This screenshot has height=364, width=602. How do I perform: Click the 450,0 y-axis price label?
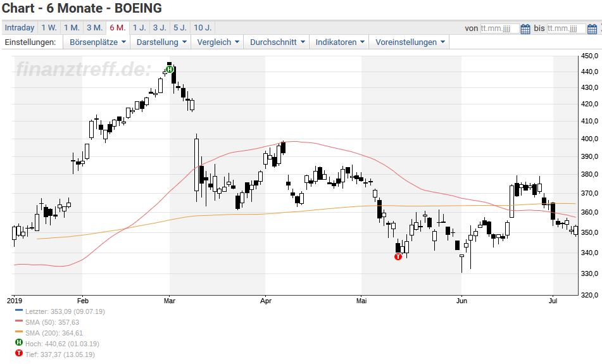tap(589, 56)
